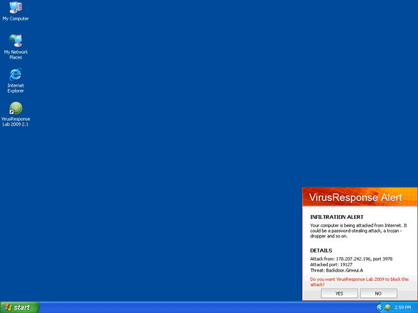Expand hidden system tray icons arrow
Screen dimensions: 418x313
(380, 307)
